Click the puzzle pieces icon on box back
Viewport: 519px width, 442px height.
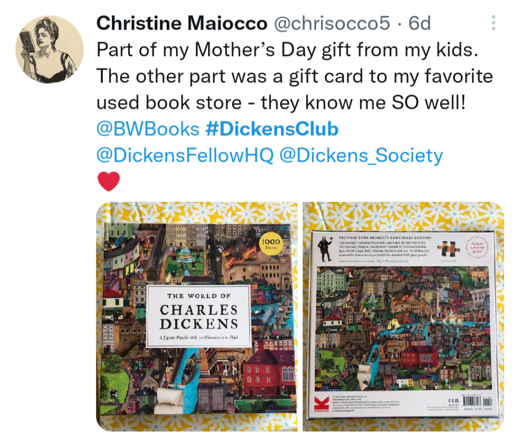[448, 249]
